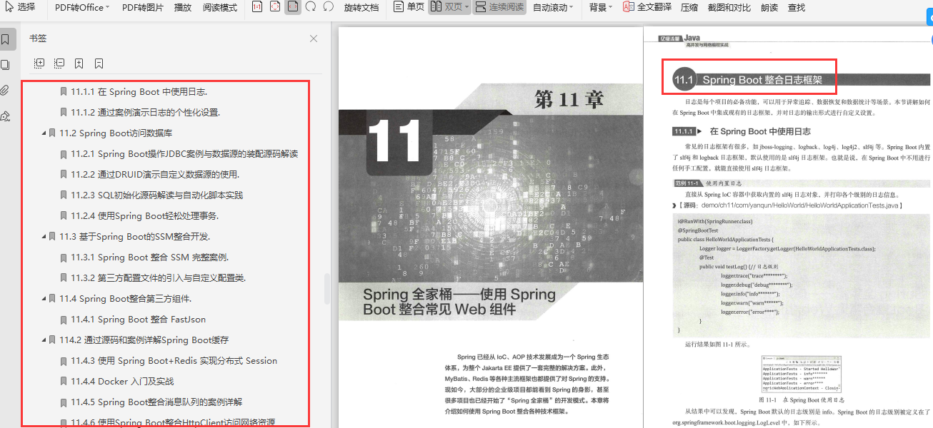Viewport: 933px width, 428px height.
Task: Open the Bookmarks sidebar panel icon
Action: 6,39
